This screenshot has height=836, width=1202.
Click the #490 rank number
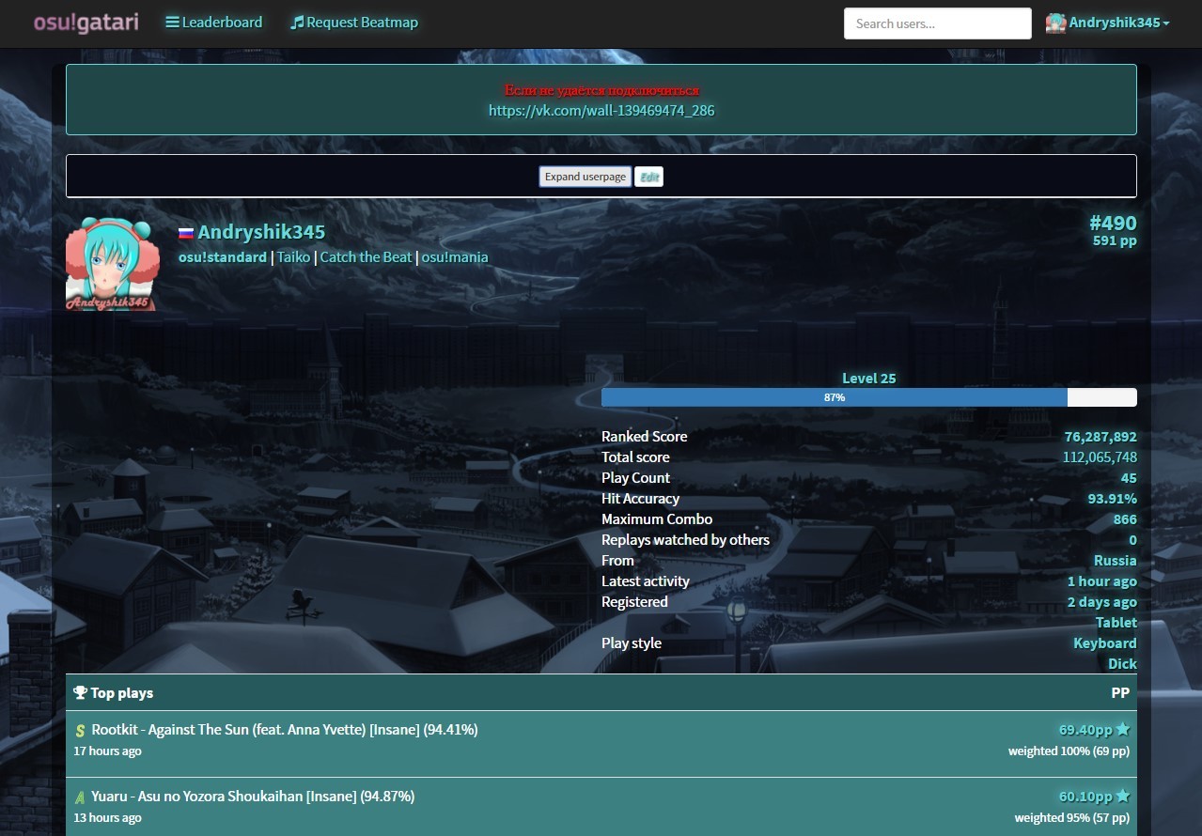coord(1113,223)
